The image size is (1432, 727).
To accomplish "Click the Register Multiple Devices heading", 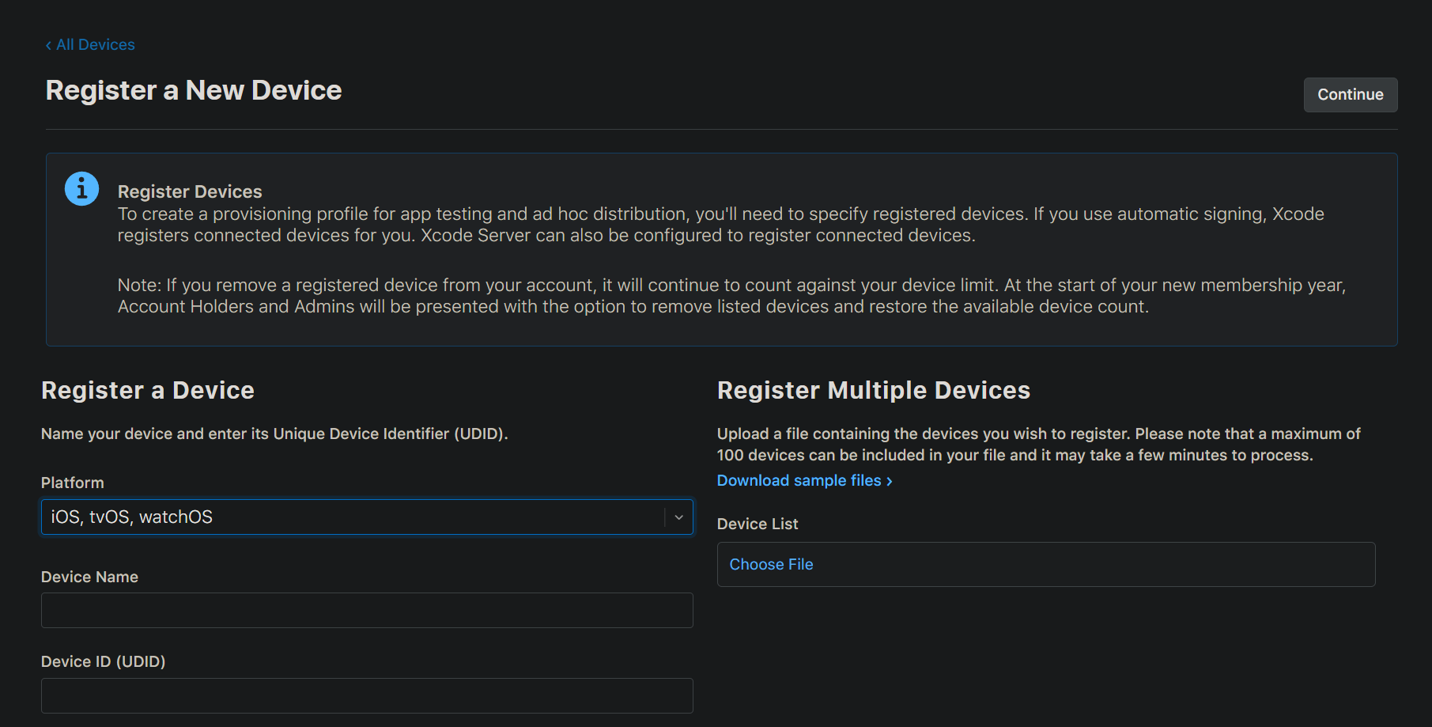I will [874, 391].
